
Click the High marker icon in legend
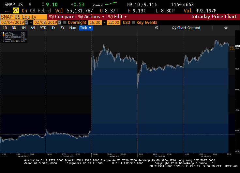(3, 37)
